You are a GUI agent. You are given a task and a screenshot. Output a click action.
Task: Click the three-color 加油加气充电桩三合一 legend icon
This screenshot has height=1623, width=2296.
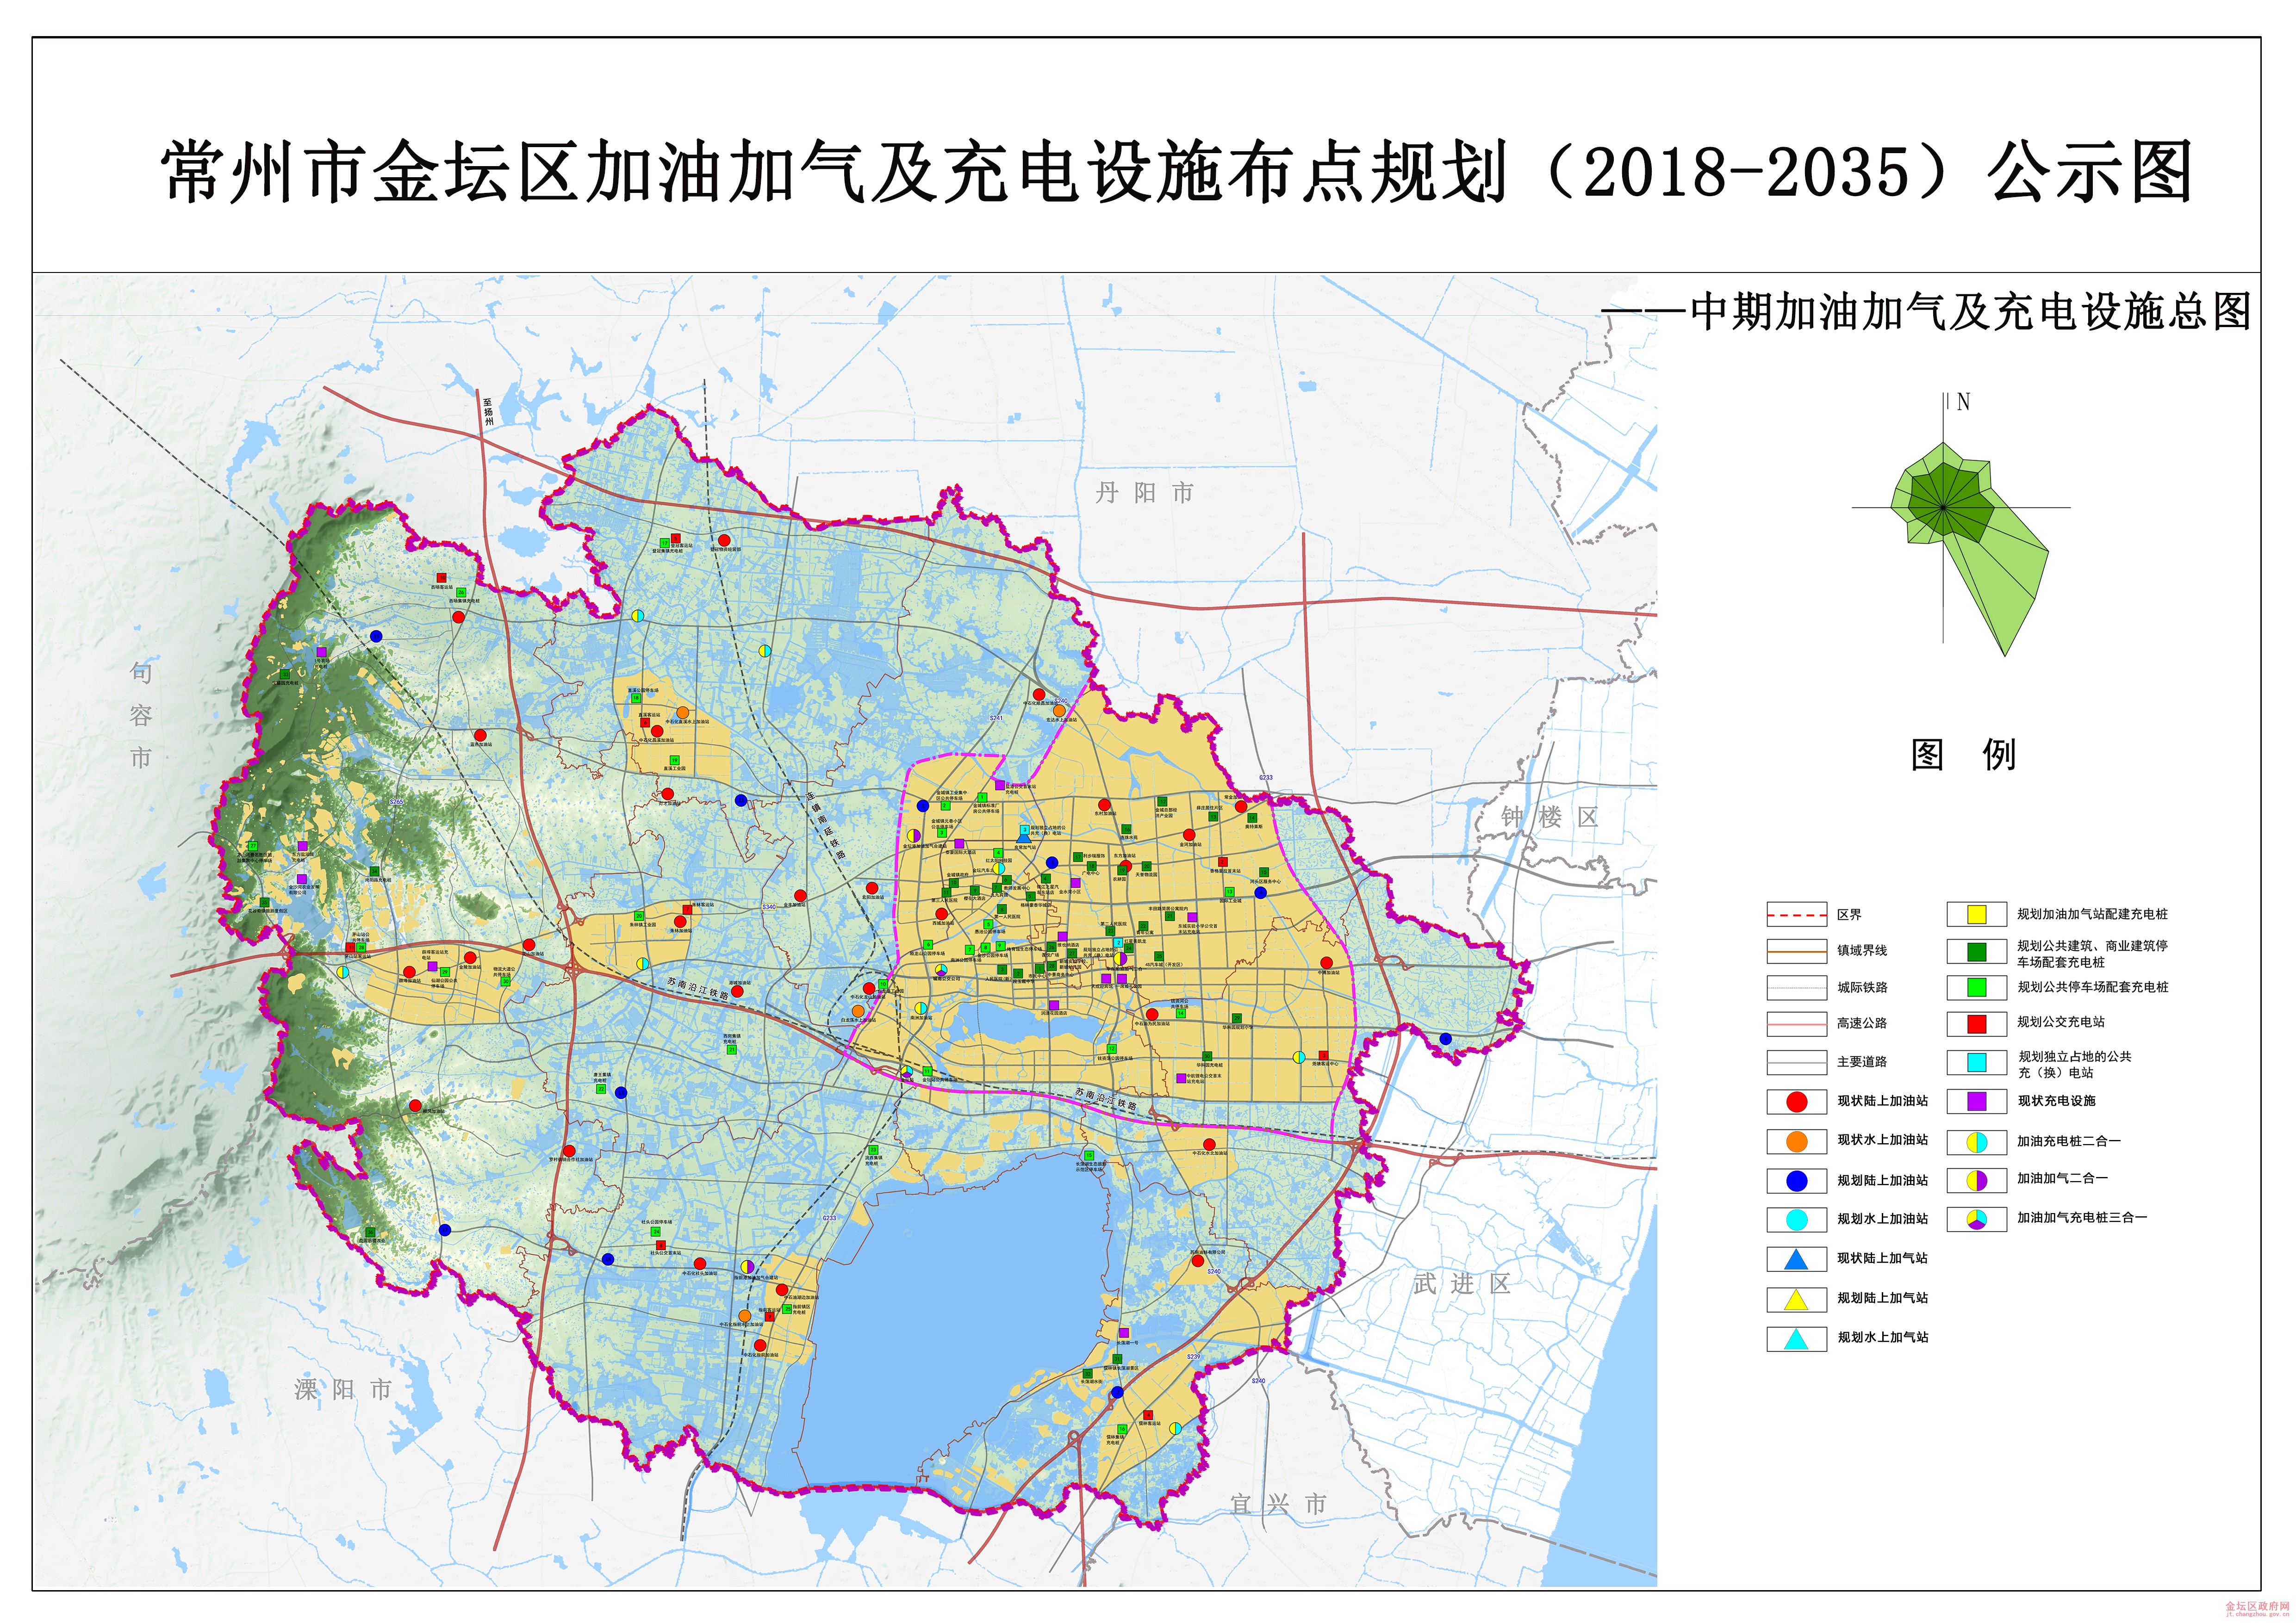(x=1976, y=1219)
